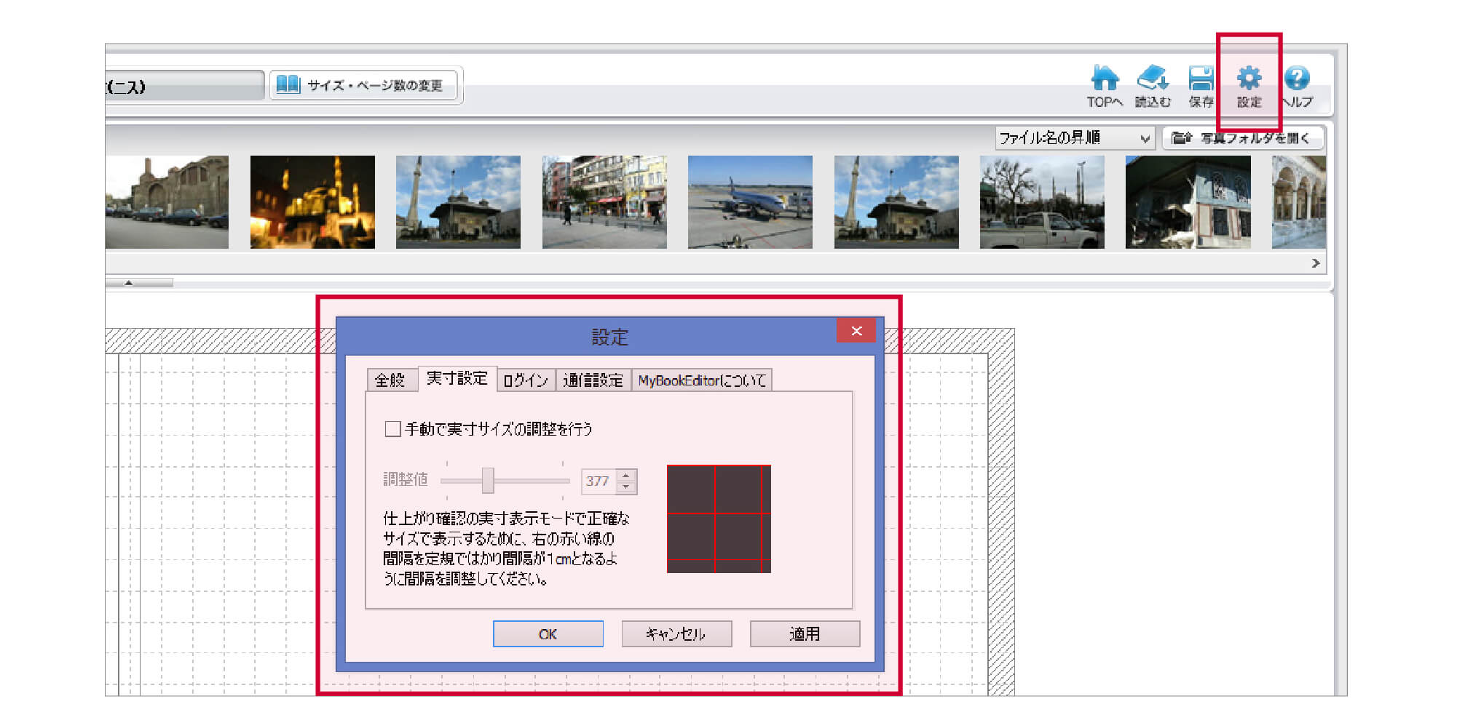Viewport: 1457px width, 728px height.
Task: Click the 調整値 slider handle
Action: pos(488,480)
